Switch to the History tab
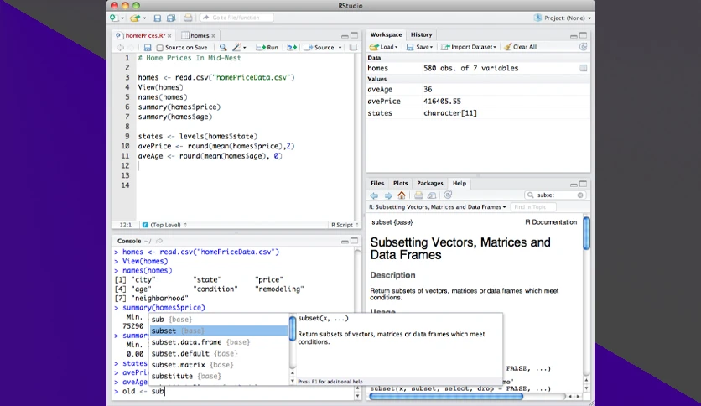The width and height of the screenshot is (701, 406). tap(421, 34)
